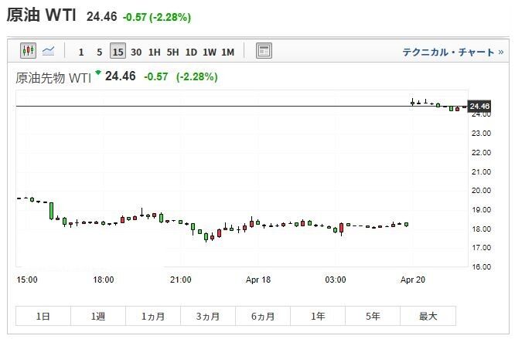
Task: Click the 原油先物 WTI chart title
Action: click(53, 78)
